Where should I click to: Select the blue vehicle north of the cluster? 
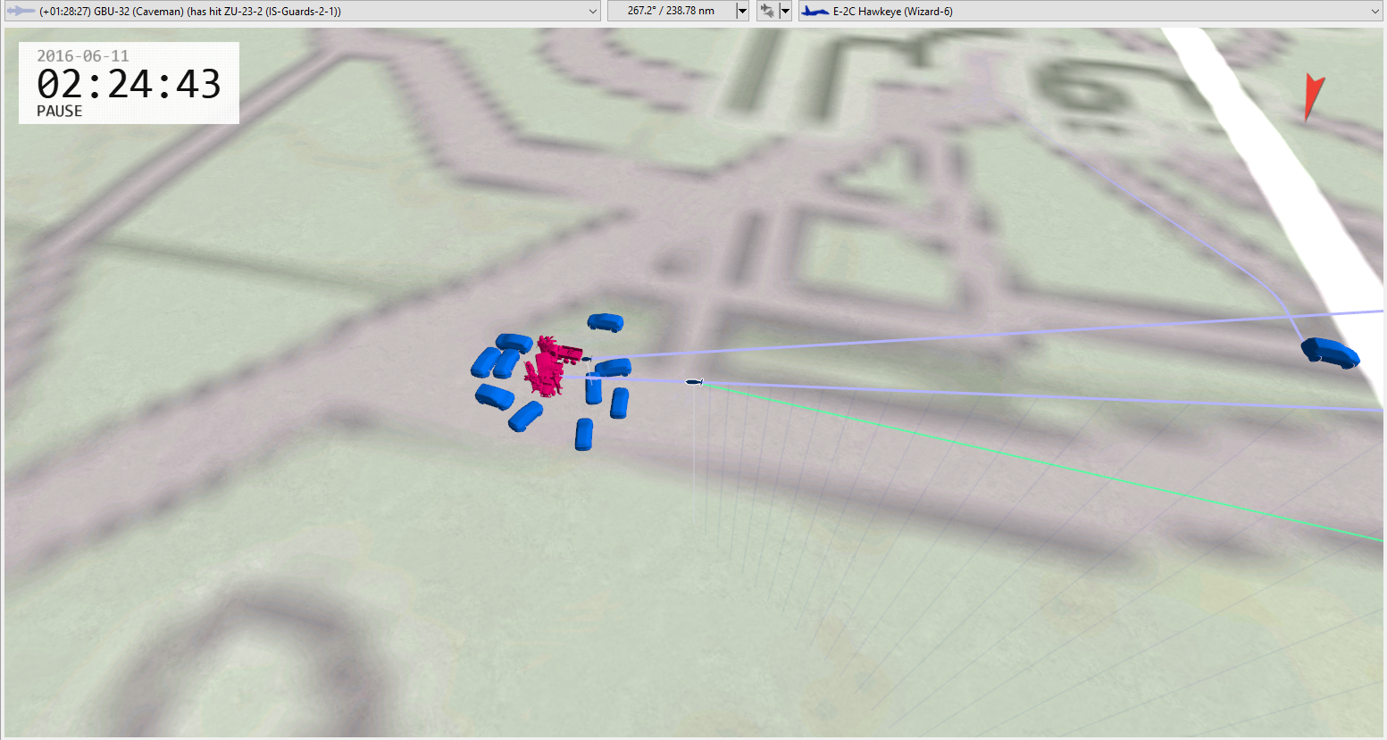pos(606,322)
